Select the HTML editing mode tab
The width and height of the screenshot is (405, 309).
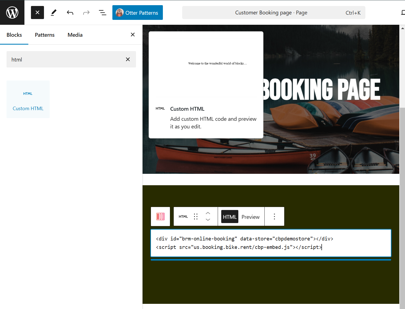230,217
